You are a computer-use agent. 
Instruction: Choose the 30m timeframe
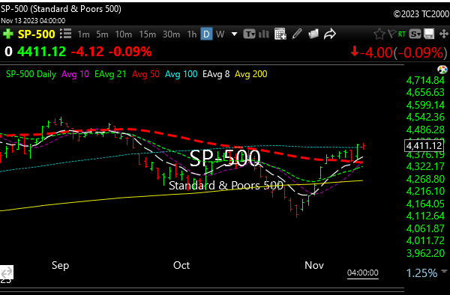click(x=171, y=34)
